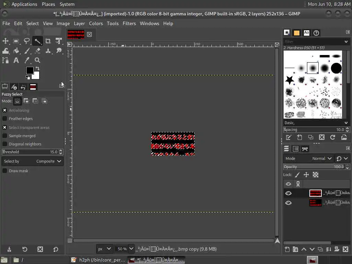Open brush filter dropdown
Image resolution: width=352 pixels, height=264 pixels.
(x=346, y=42)
